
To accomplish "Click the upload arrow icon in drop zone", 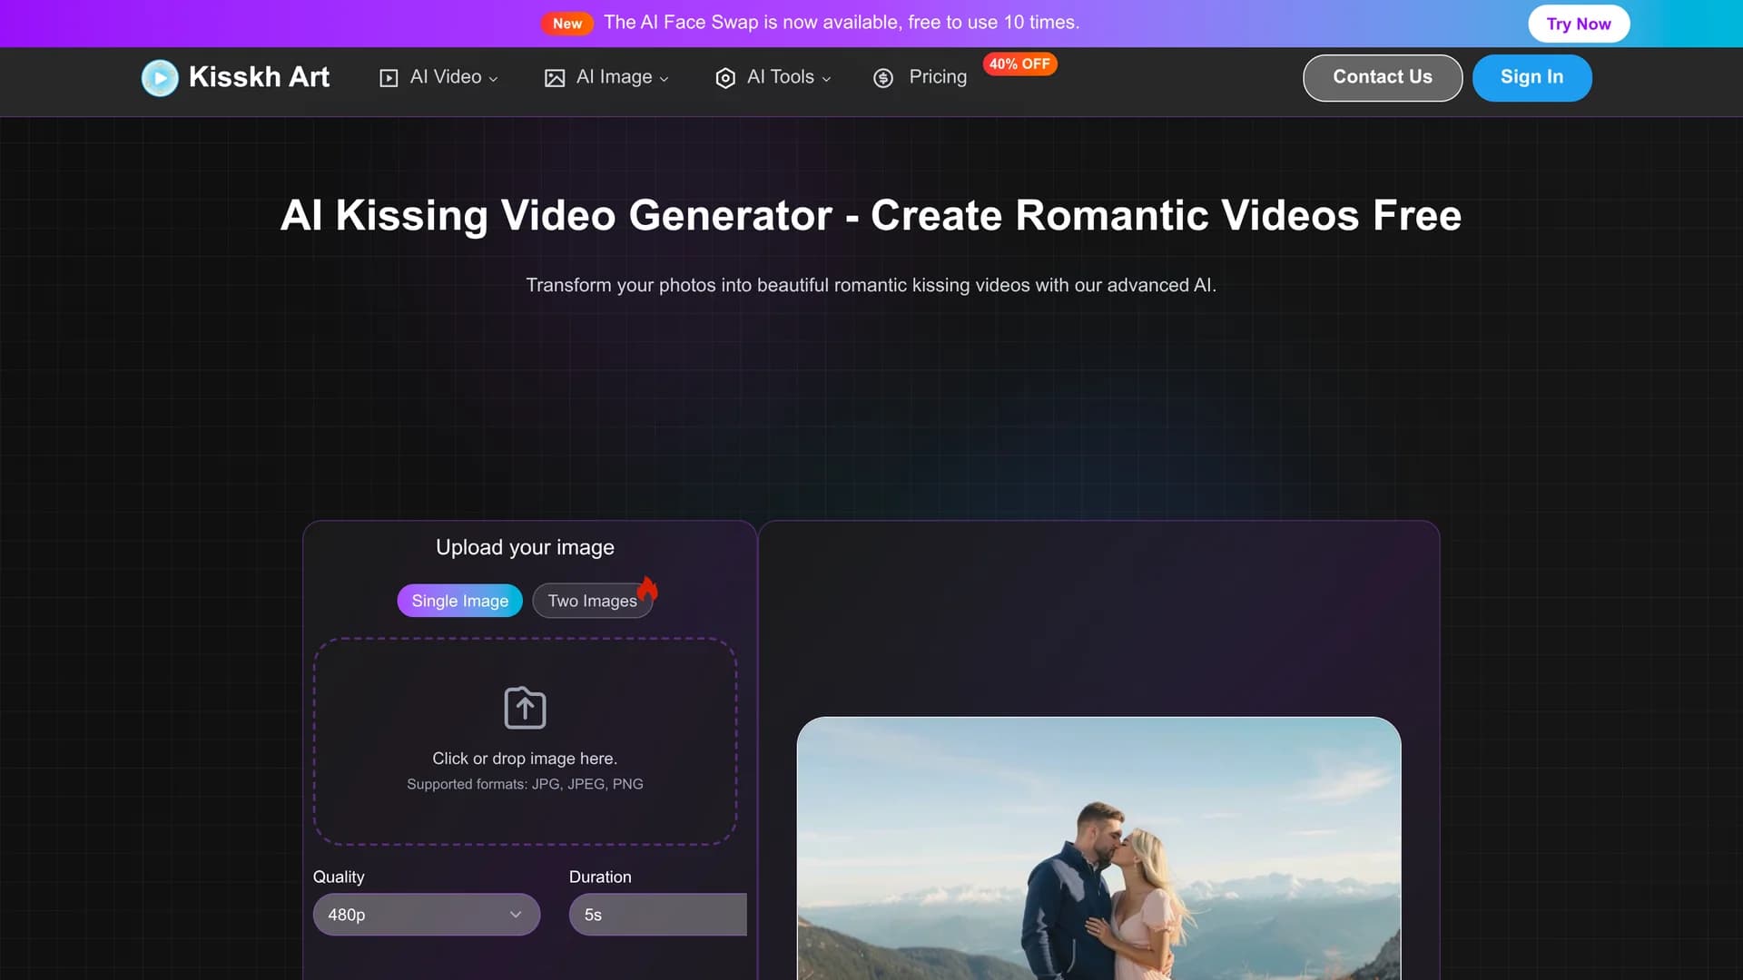I will (525, 708).
